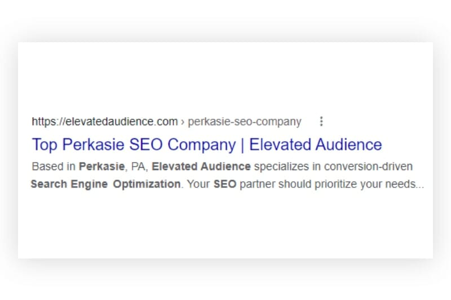Viewport: 451px width, 300px height.
Task: Click bold Search Engine Optimization text
Action: [x=105, y=184]
